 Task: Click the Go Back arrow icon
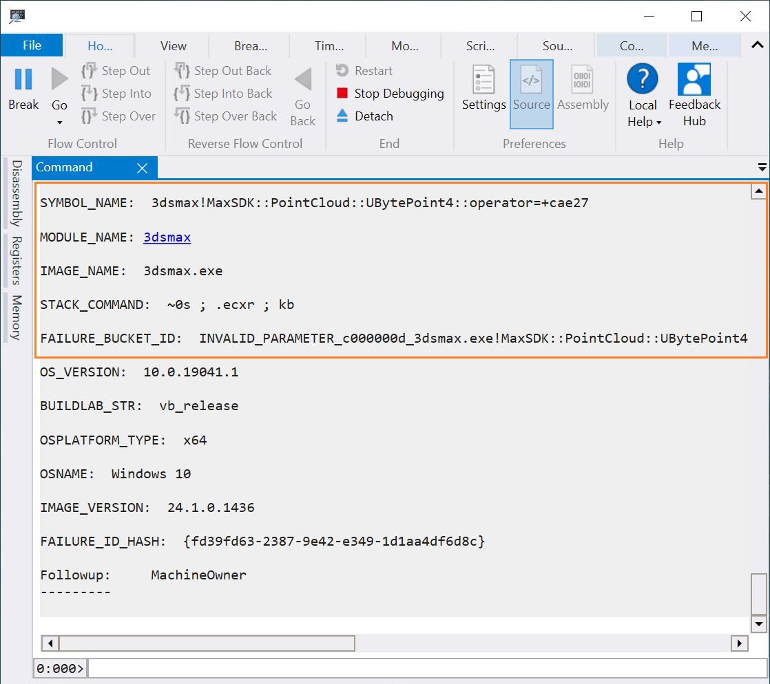tap(303, 79)
